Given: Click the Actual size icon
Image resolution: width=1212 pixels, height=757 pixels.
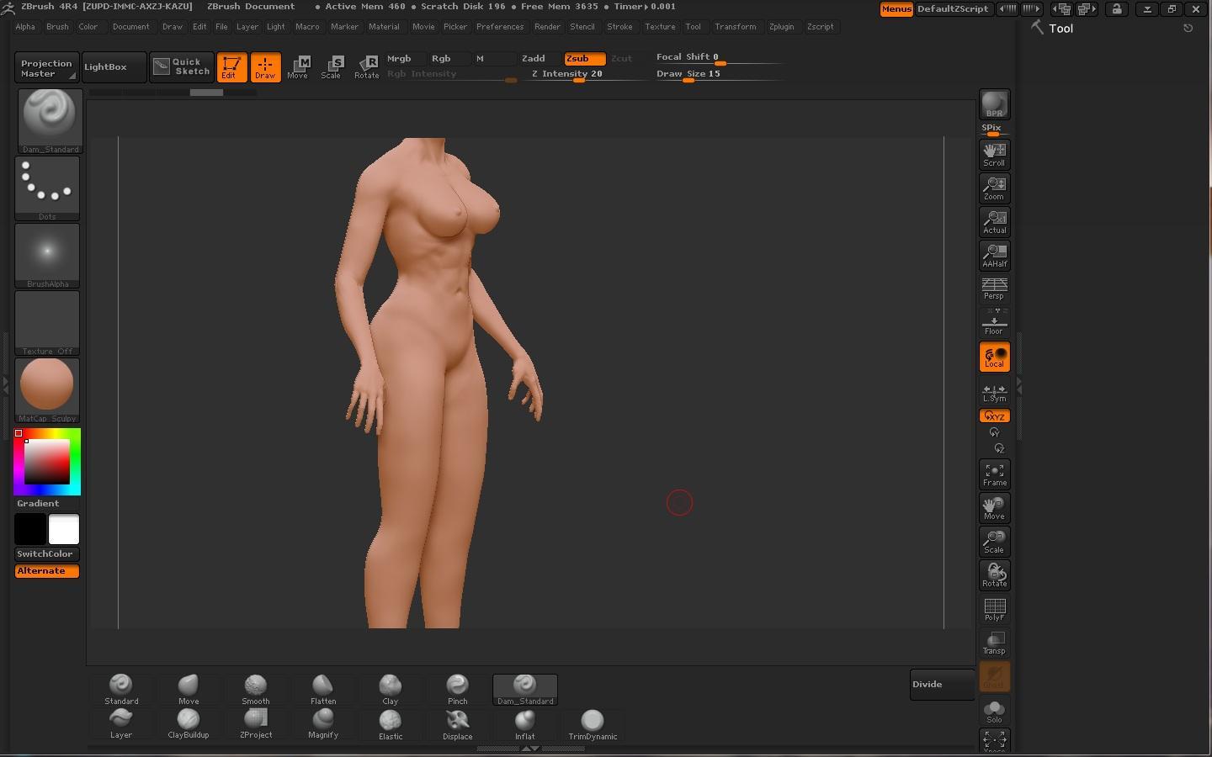Looking at the screenshot, I should click(994, 222).
